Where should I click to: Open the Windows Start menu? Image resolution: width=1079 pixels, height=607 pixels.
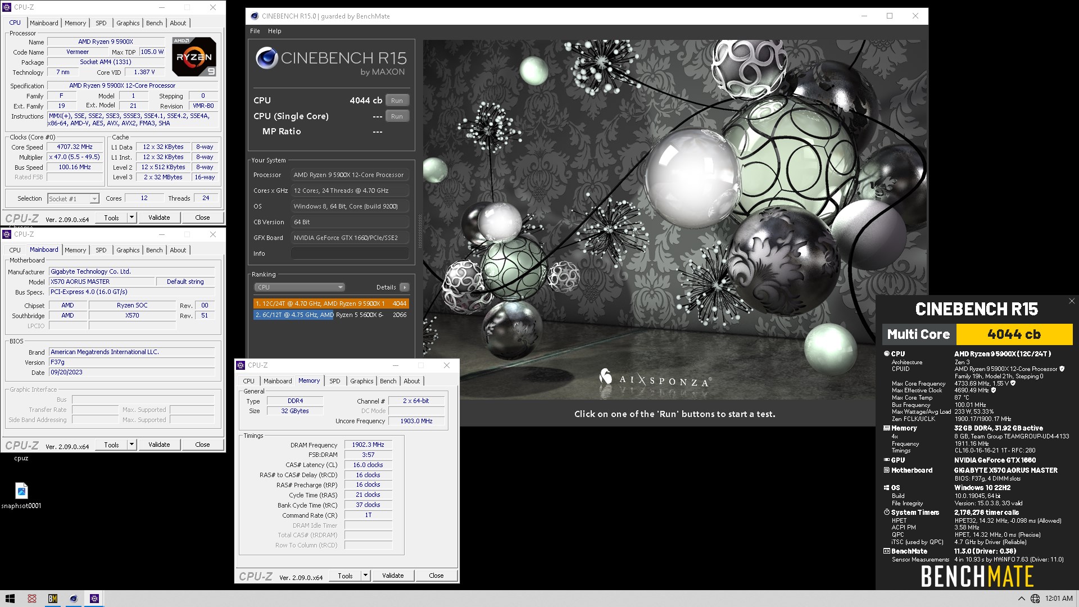[x=10, y=599]
